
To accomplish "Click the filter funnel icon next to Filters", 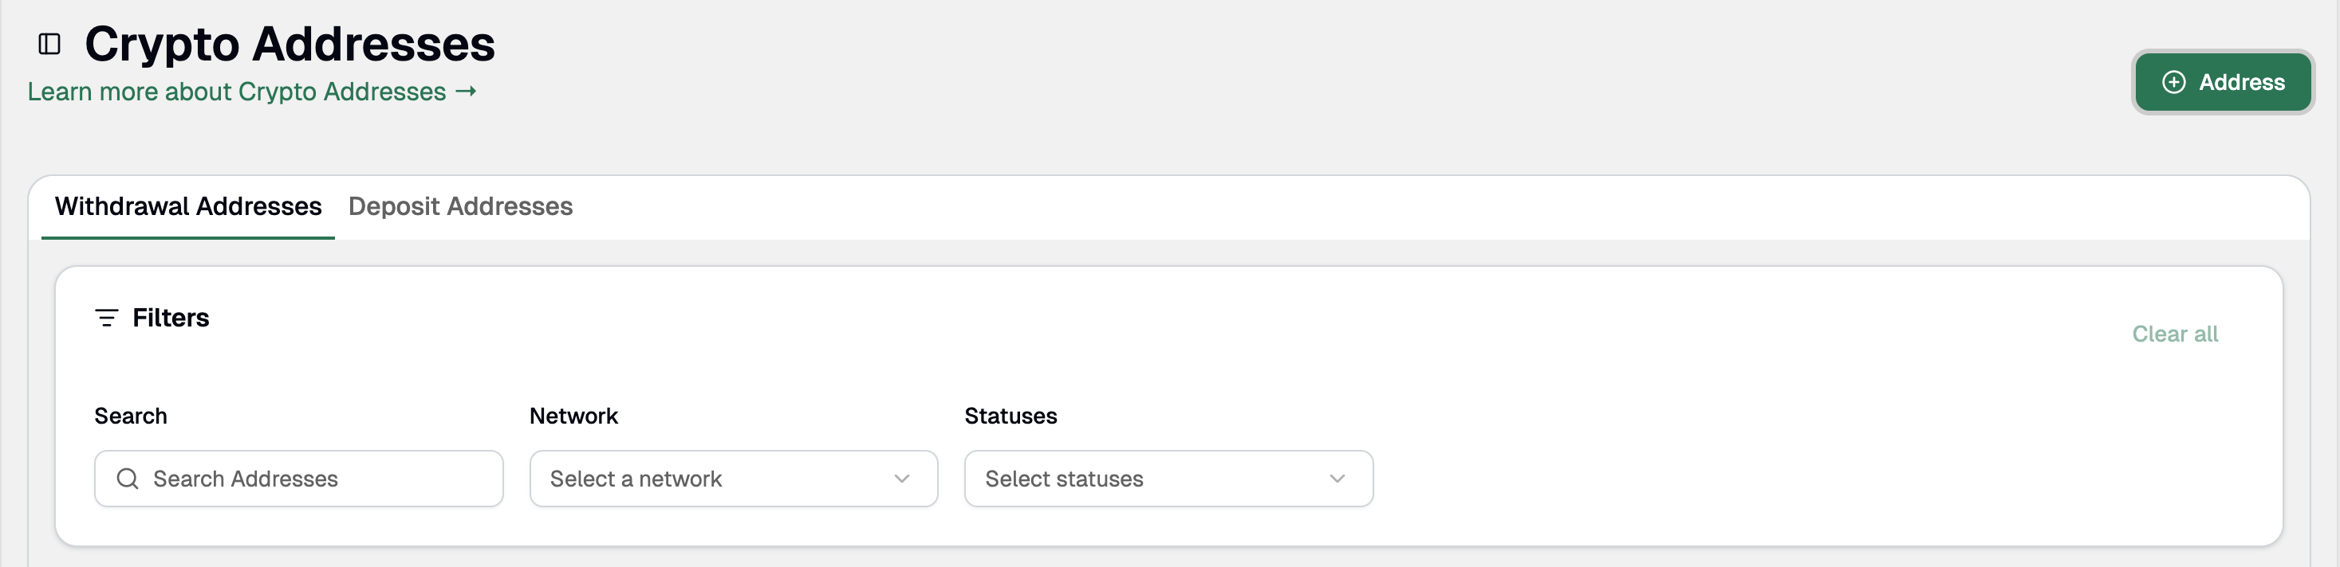I will click(x=107, y=318).
